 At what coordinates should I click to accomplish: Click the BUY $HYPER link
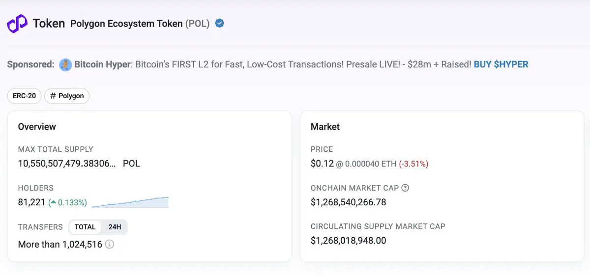tap(501, 64)
